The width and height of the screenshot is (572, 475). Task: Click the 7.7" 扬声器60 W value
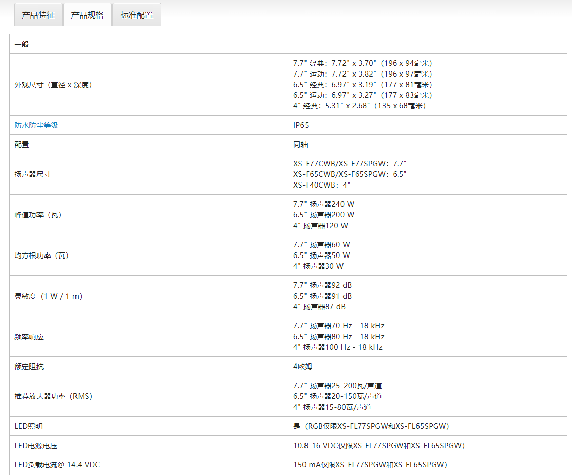click(x=321, y=245)
